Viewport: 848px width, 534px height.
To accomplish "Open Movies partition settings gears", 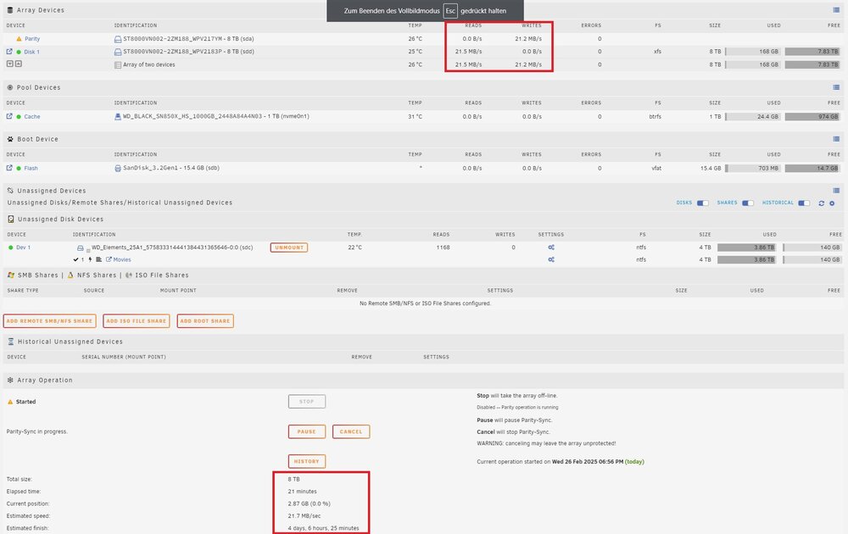I will point(551,259).
